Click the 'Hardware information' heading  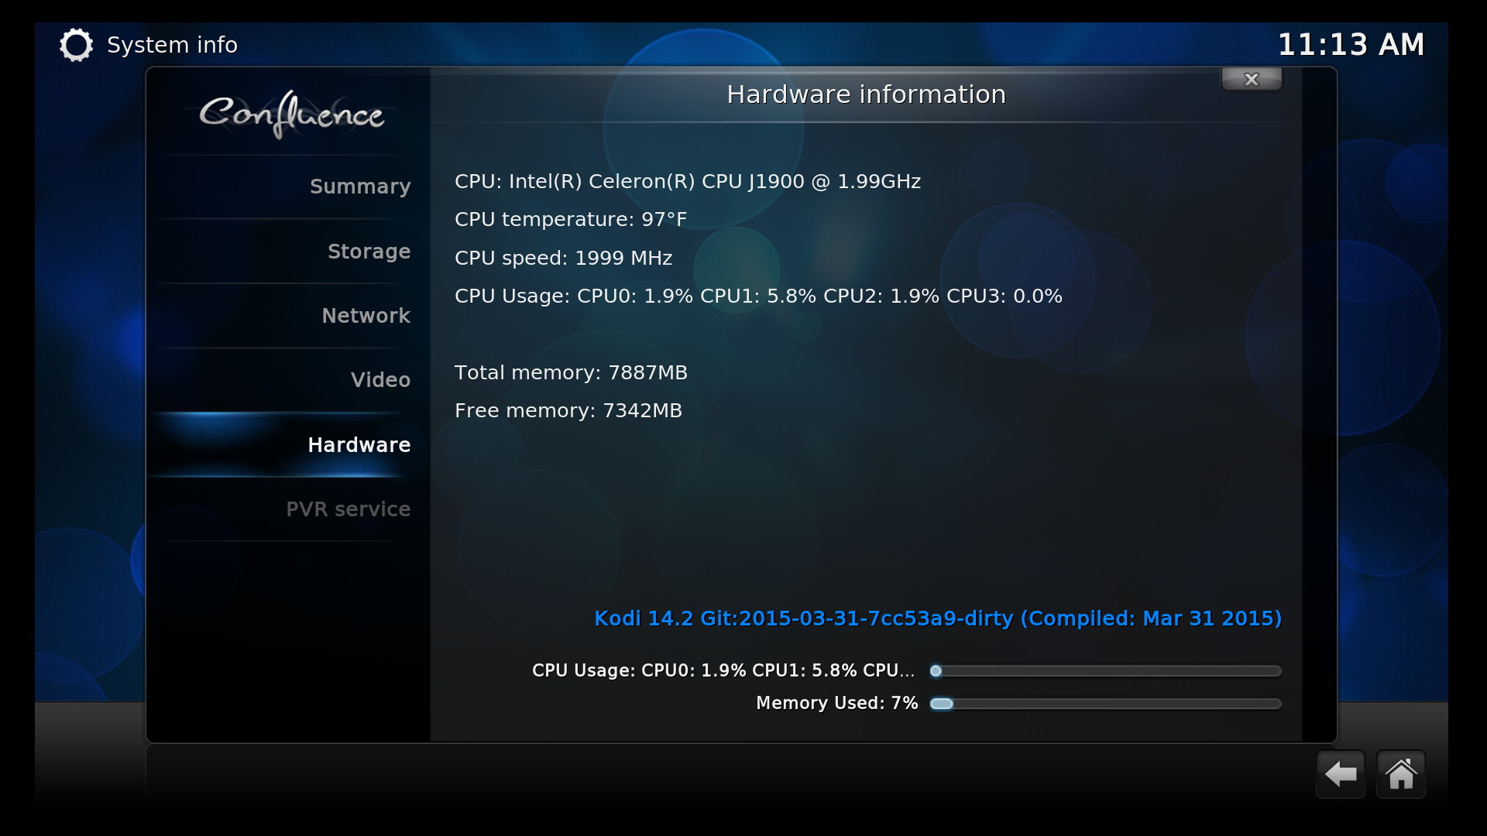click(866, 94)
